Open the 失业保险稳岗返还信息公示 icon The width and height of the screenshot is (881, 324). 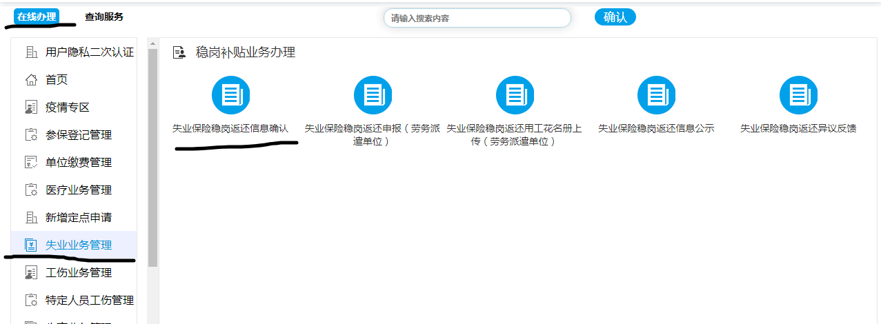point(656,95)
